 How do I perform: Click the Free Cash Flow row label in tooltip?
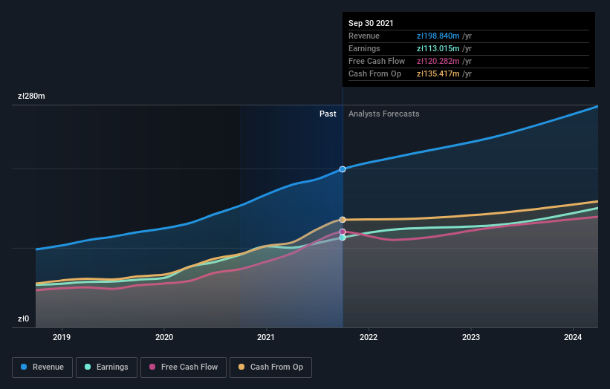[377, 61]
